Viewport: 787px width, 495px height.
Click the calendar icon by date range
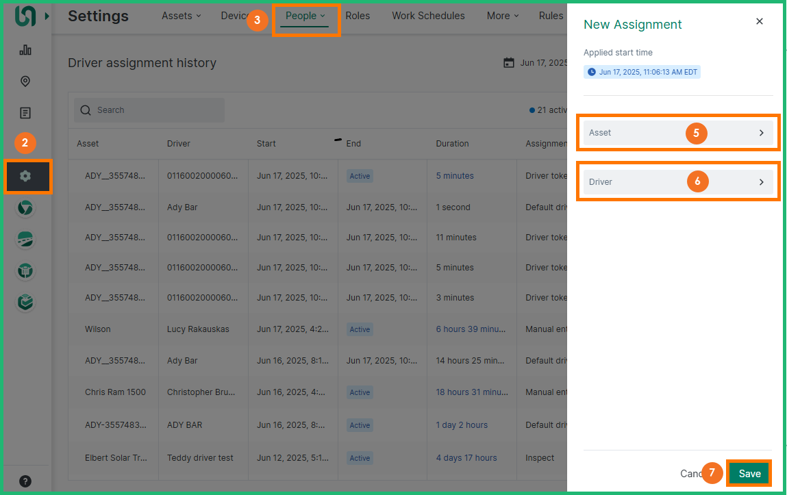point(509,63)
